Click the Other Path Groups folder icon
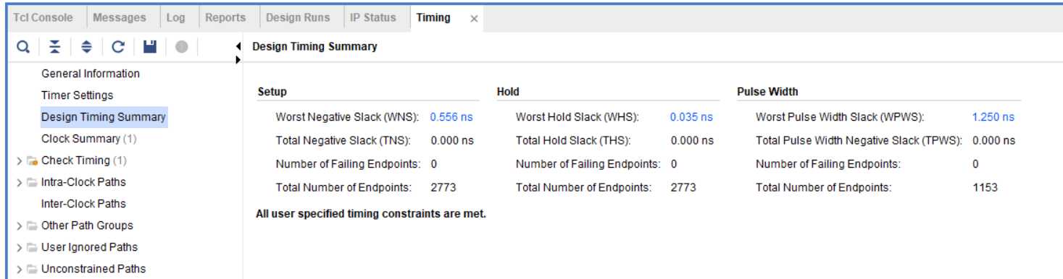 (32, 226)
